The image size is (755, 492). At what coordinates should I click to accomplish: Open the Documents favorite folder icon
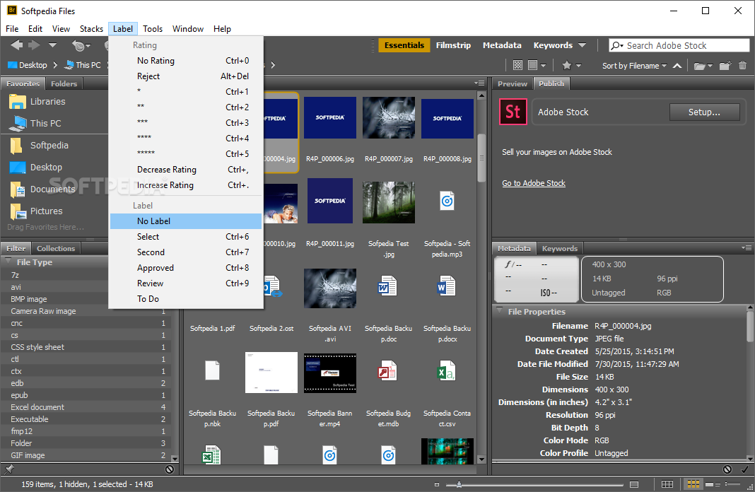pos(18,189)
